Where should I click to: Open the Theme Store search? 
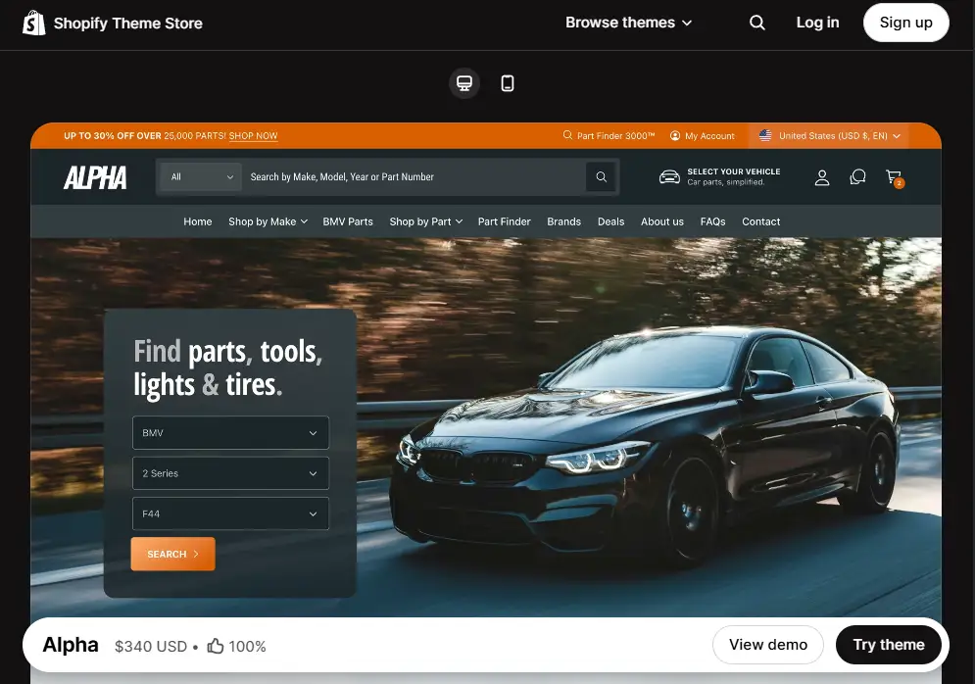[756, 22]
